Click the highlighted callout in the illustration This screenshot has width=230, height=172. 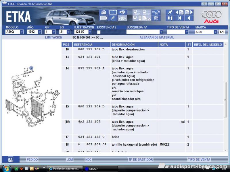point(31,68)
